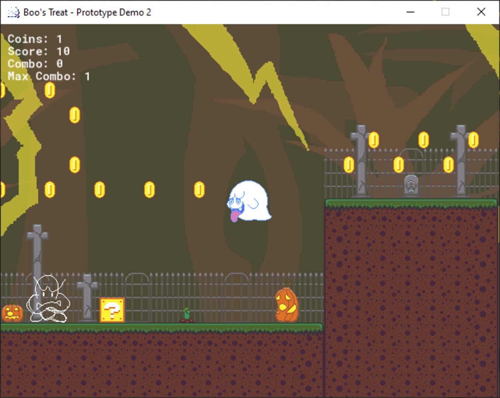Select the tall cross tombstone above the fence
Screen dimensions: 500x398
37,243
